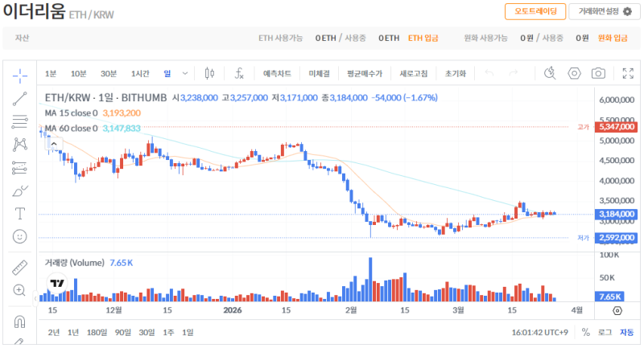Toggle percent scale mode
This screenshot has height=348, width=644.
coord(586,333)
